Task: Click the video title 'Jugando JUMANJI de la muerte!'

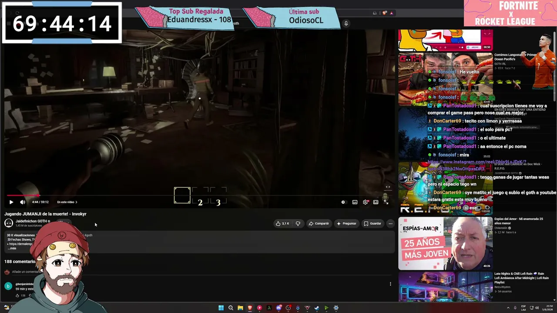Action: pyautogui.click(x=45, y=214)
